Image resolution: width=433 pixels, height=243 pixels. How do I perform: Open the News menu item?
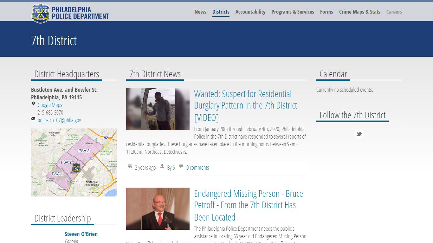tap(200, 12)
